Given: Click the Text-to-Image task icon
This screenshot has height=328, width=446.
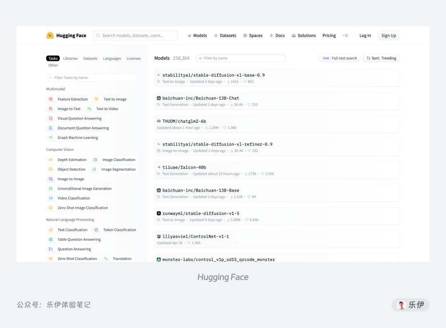Looking at the screenshot, I should click(x=96, y=99).
